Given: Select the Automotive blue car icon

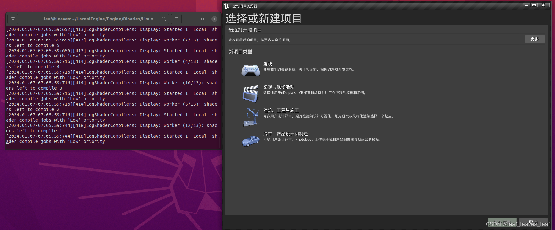Looking at the screenshot, I should click(x=250, y=141).
